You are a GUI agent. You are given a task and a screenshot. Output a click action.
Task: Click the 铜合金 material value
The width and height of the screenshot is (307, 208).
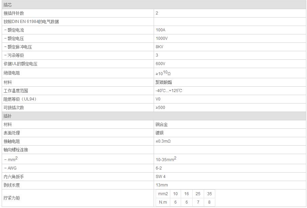click(161, 124)
